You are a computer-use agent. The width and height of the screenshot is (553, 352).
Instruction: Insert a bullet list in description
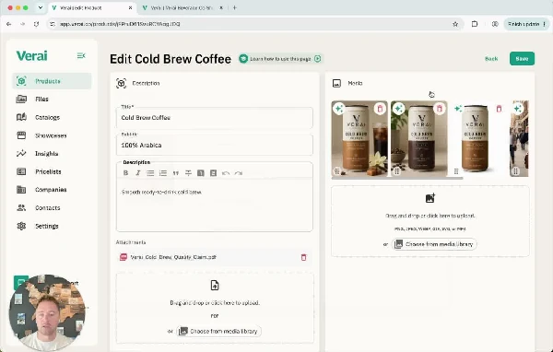pyautogui.click(x=150, y=173)
